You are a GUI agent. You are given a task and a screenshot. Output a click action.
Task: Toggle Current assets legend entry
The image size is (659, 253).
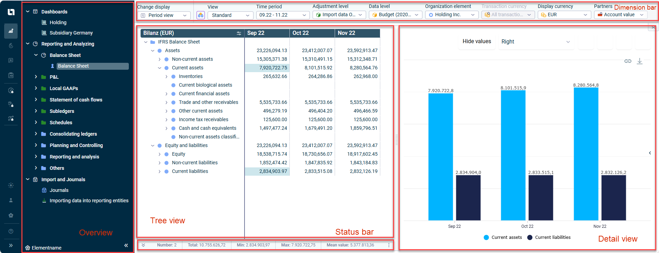pyautogui.click(x=503, y=237)
